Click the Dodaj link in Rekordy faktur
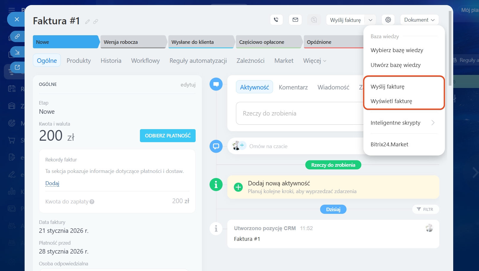The image size is (479, 271). [52, 183]
